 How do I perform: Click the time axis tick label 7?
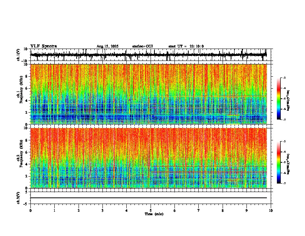pos(199,211)
